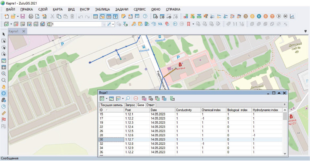Click the SQL query icon
310x161 pixels.
point(161,24)
